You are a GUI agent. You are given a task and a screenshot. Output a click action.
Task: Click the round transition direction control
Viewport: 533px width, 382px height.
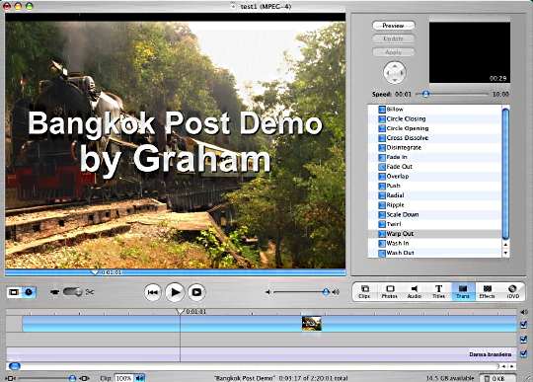pos(394,72)
